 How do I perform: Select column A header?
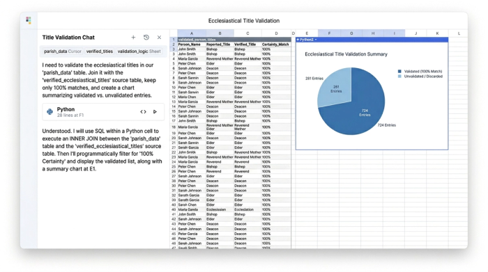tap(192, 33)
